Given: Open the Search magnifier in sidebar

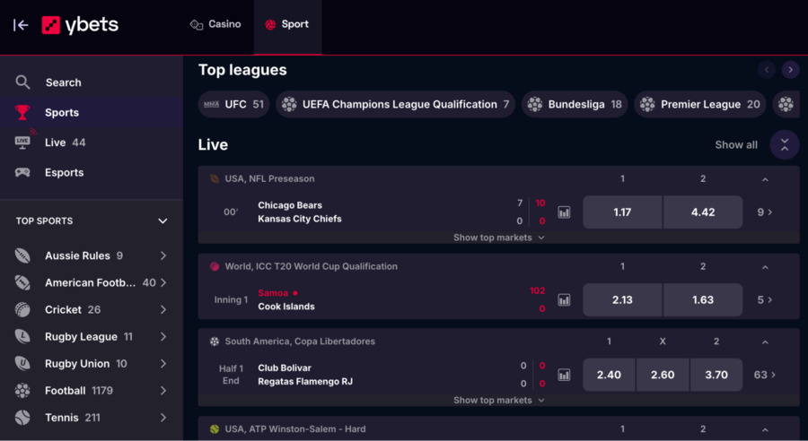Looking at the screenshot, I should click(x=23, y=82).
